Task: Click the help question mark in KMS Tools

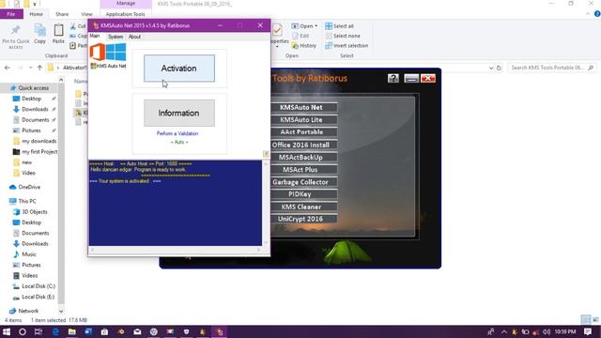Action: click(393, 78)
